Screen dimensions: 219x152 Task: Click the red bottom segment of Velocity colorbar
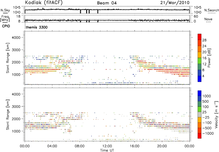point(200,136)
